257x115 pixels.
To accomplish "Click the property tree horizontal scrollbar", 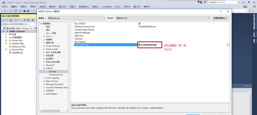I will click(x=53, y=111).
